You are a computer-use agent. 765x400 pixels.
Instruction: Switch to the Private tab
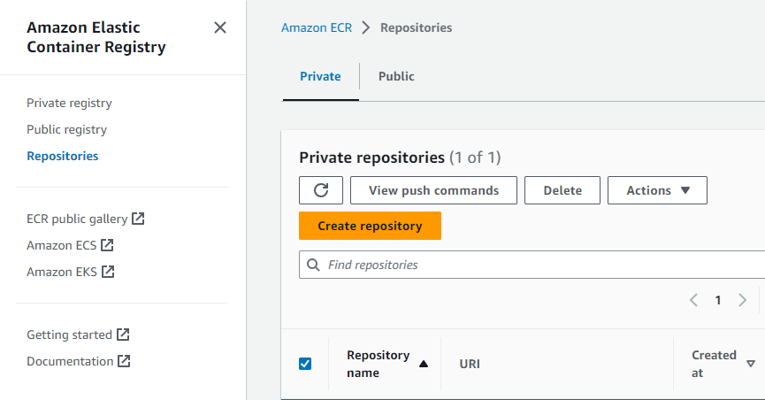point(320,77)
